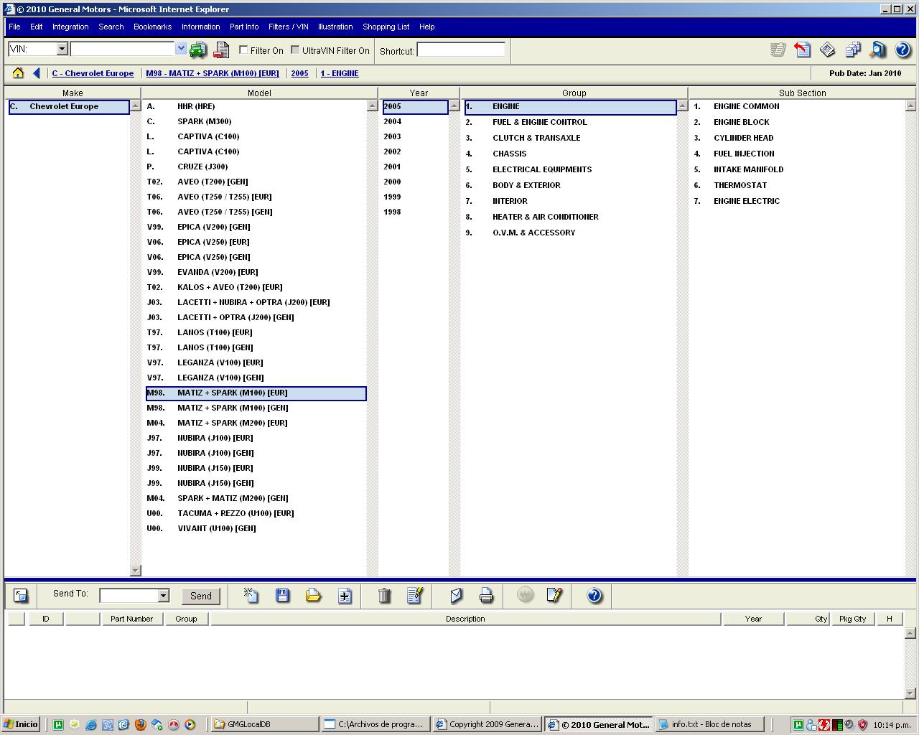Select year 2003
The height and width of the screenshot is (735, 919).
point(415,136)
